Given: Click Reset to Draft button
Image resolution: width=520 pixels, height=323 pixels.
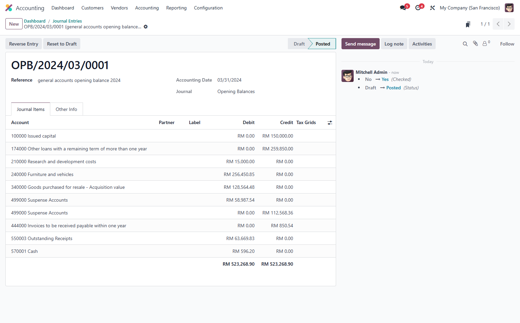Looking at the screenshot, I should click(62, 44).
